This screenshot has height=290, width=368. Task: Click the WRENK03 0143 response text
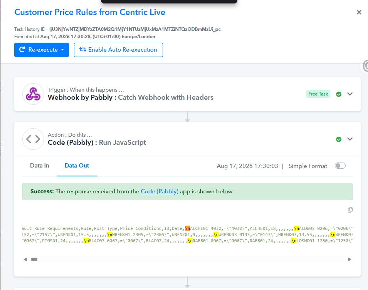pyautogui.click(x=234, y=235)
